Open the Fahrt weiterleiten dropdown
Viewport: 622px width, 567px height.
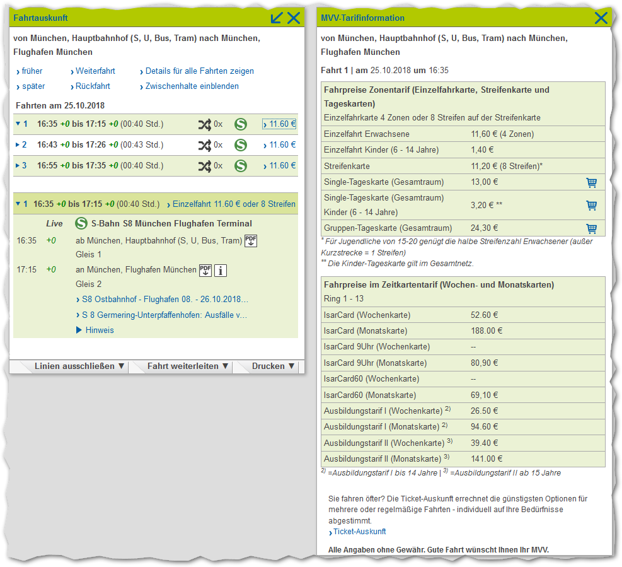pos(188,366)
